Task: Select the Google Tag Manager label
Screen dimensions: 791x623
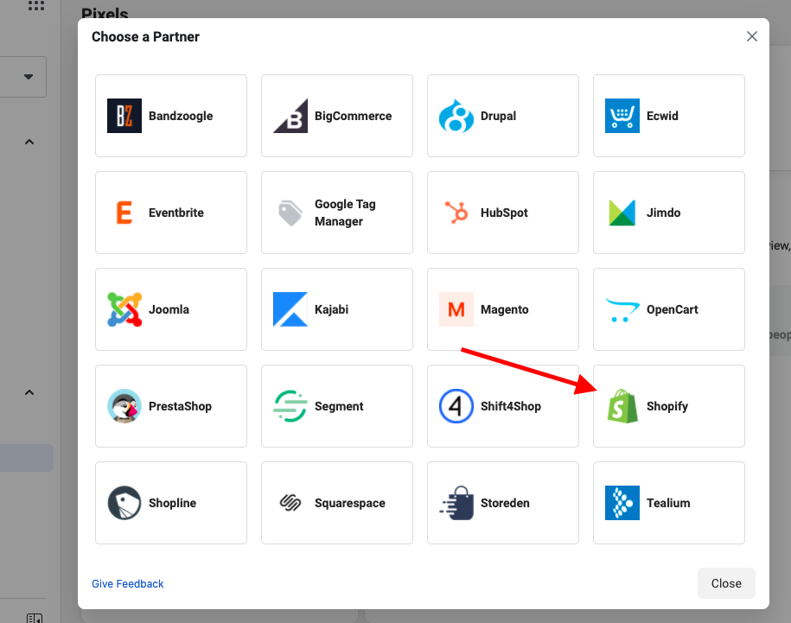Action: 345,213
